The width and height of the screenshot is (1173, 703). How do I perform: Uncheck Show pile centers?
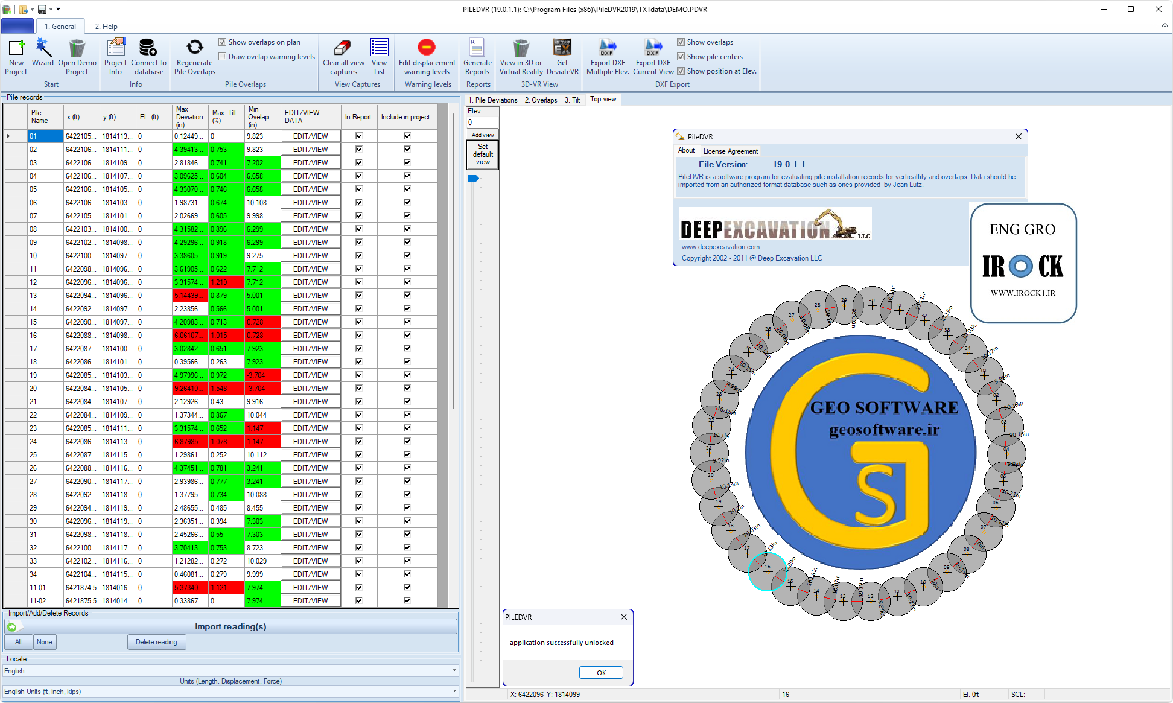pos(681,57)
